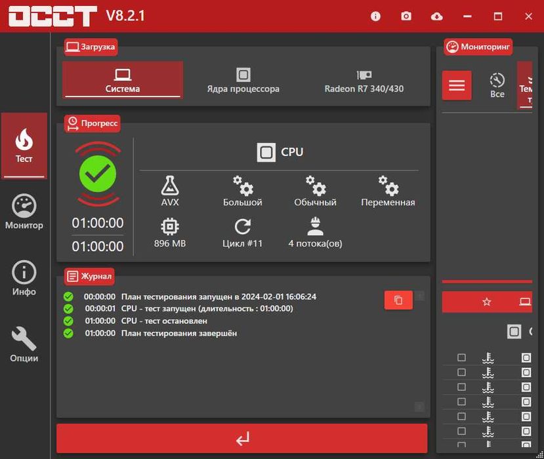Click the Прогресс section label
The image size is (544, 459).
pos(93,123)
